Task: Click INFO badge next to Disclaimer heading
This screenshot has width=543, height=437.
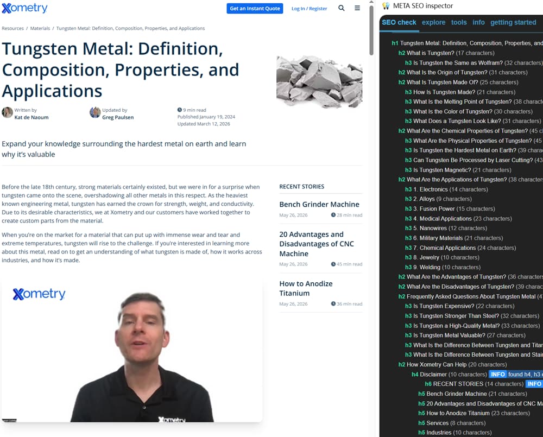Action: (x=497, y=375)
